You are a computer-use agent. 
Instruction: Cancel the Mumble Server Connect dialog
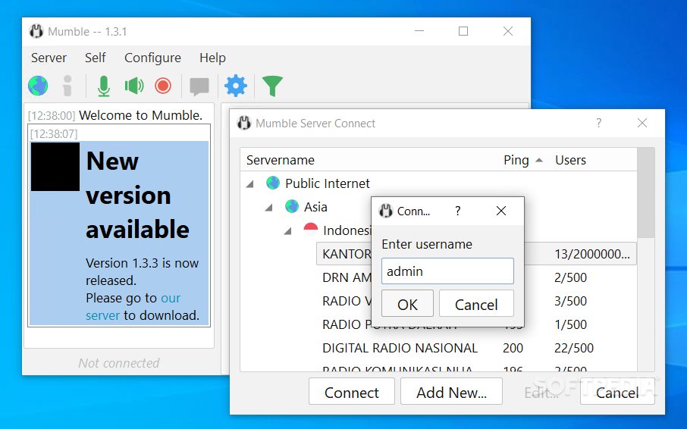click(617, 392)
